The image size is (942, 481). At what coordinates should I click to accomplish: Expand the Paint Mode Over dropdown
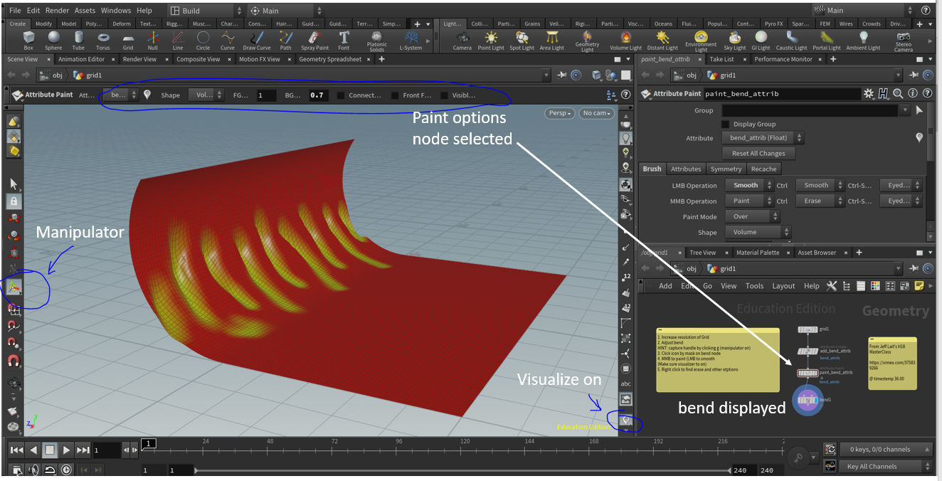[x=752, y=216]
